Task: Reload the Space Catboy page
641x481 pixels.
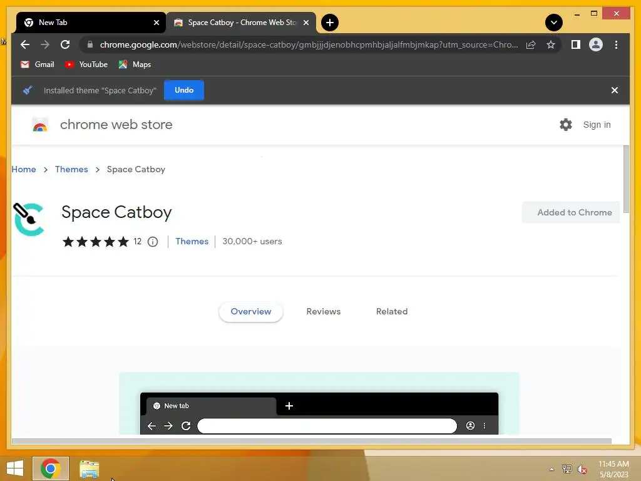Action: coord(65,44)
